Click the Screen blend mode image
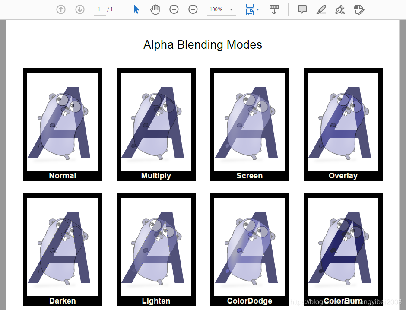This screenshot has width=406, height=310. [250, 122]
